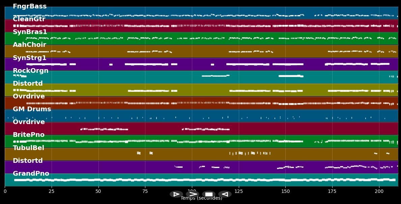
Task: Click the BritePno track name
Action: point(29,135)
